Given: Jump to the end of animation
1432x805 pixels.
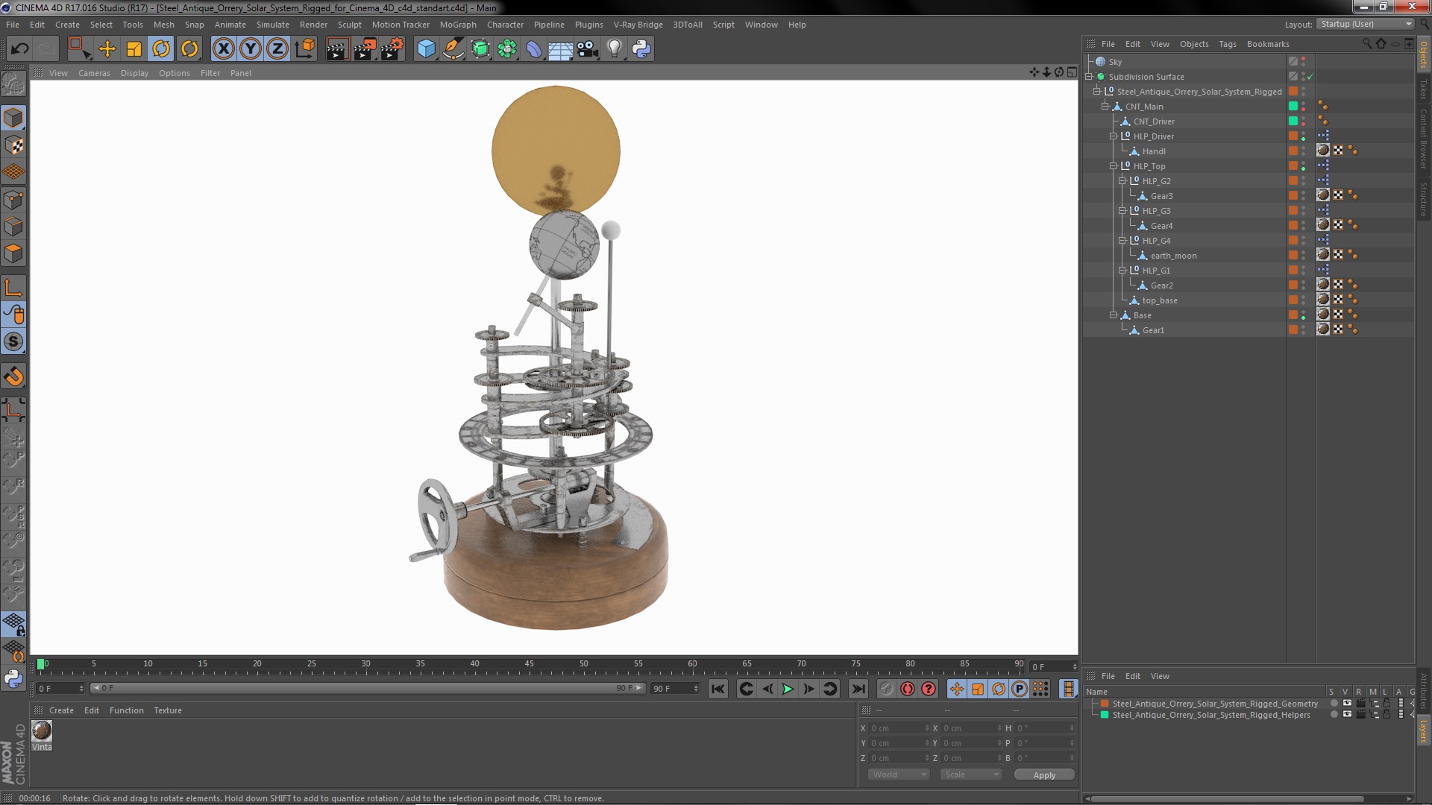Looking at the screenshot, I should click(x=858, y=689).
